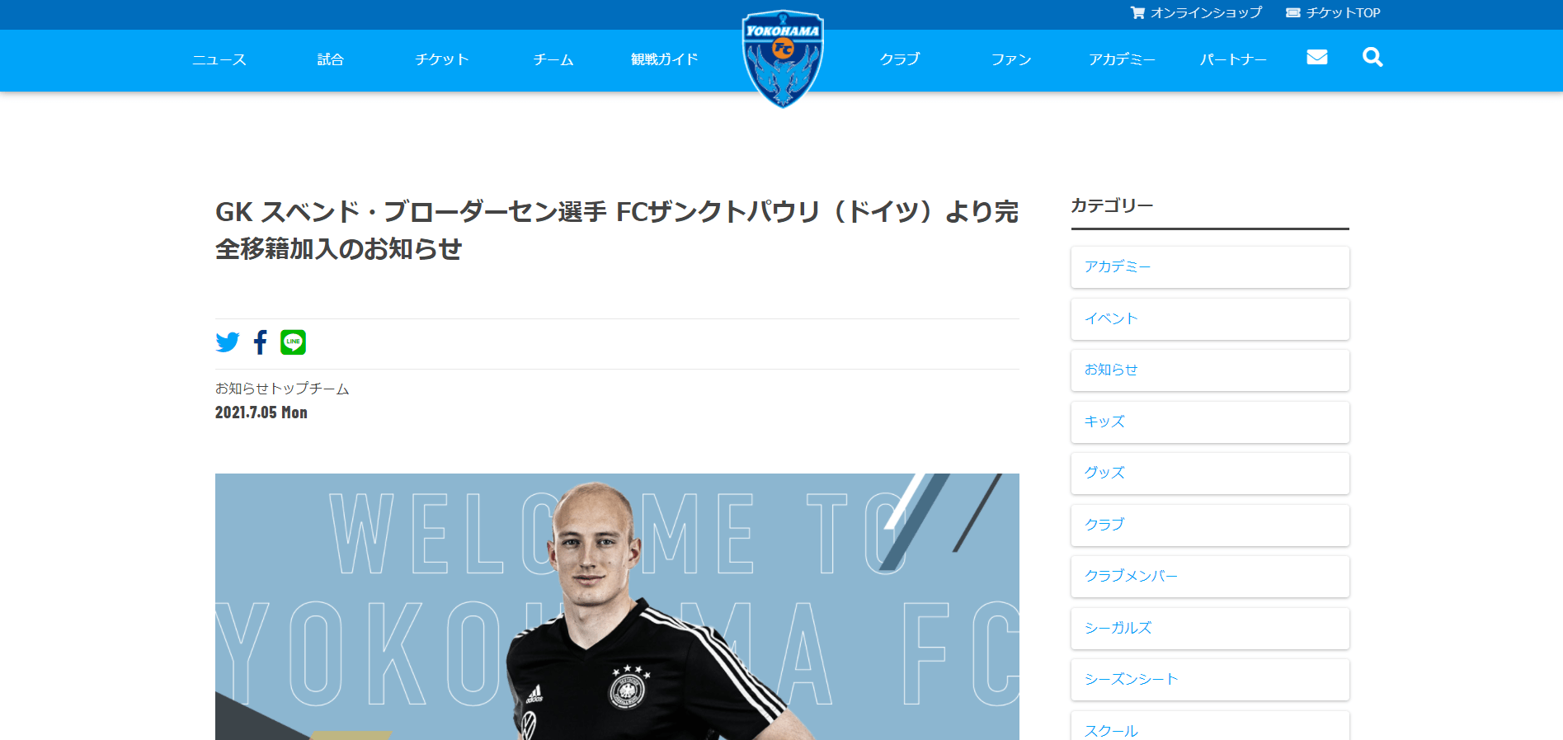Select the クラブメンバー category
The image size is (1563, 740).
pyautogui.click(x=1210, y=577)
